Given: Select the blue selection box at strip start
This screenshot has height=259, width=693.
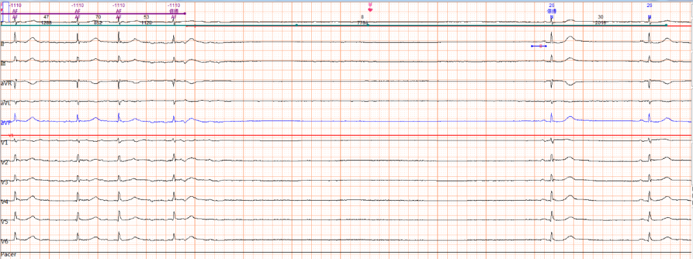Looking at the screenshot, I should coord(6,12).
